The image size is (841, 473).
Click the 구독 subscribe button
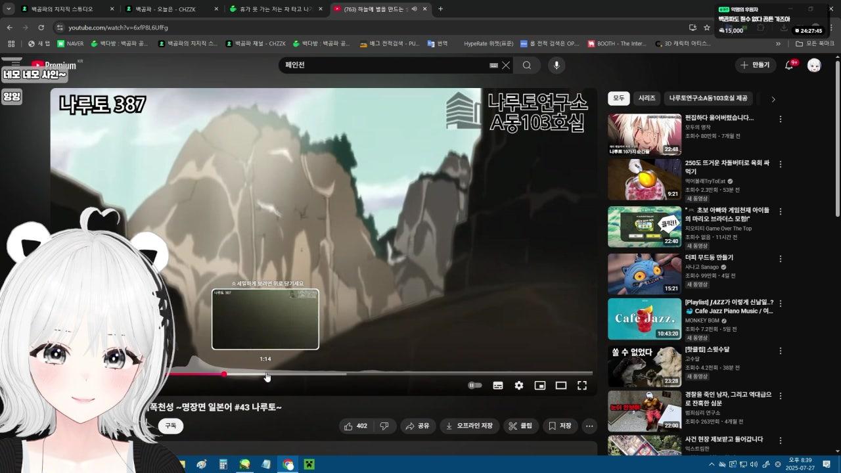coord(171,426)
